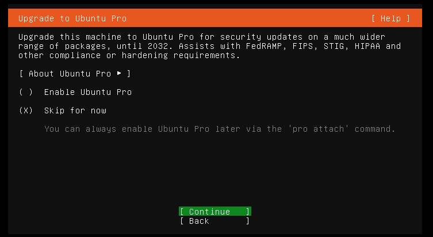Click the closing bracket of About Ubuntu Pro
Screen dimensions: 433x237
tap(128, 74)
